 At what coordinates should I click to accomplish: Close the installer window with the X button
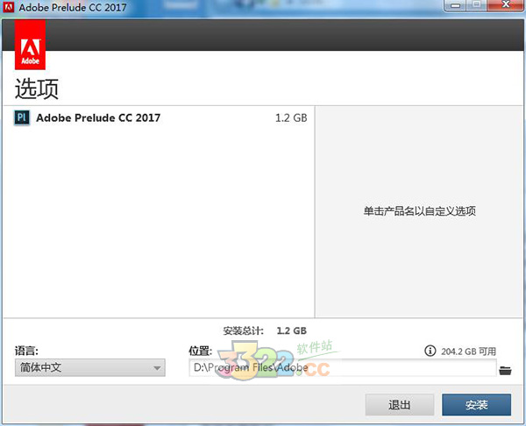pos(506,5)
